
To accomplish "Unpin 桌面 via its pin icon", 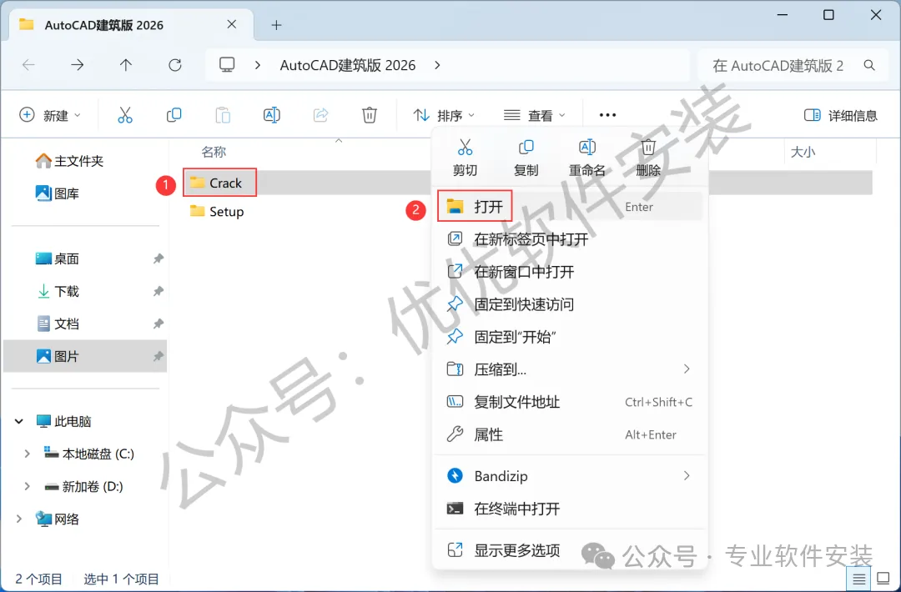I will pos(158,259).
